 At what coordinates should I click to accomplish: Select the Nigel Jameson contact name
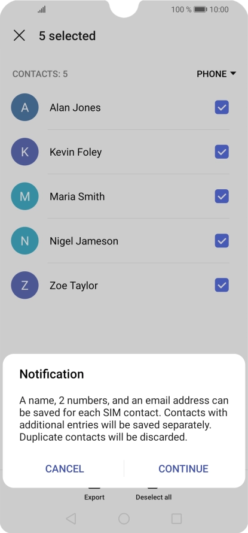pos(84,241)
